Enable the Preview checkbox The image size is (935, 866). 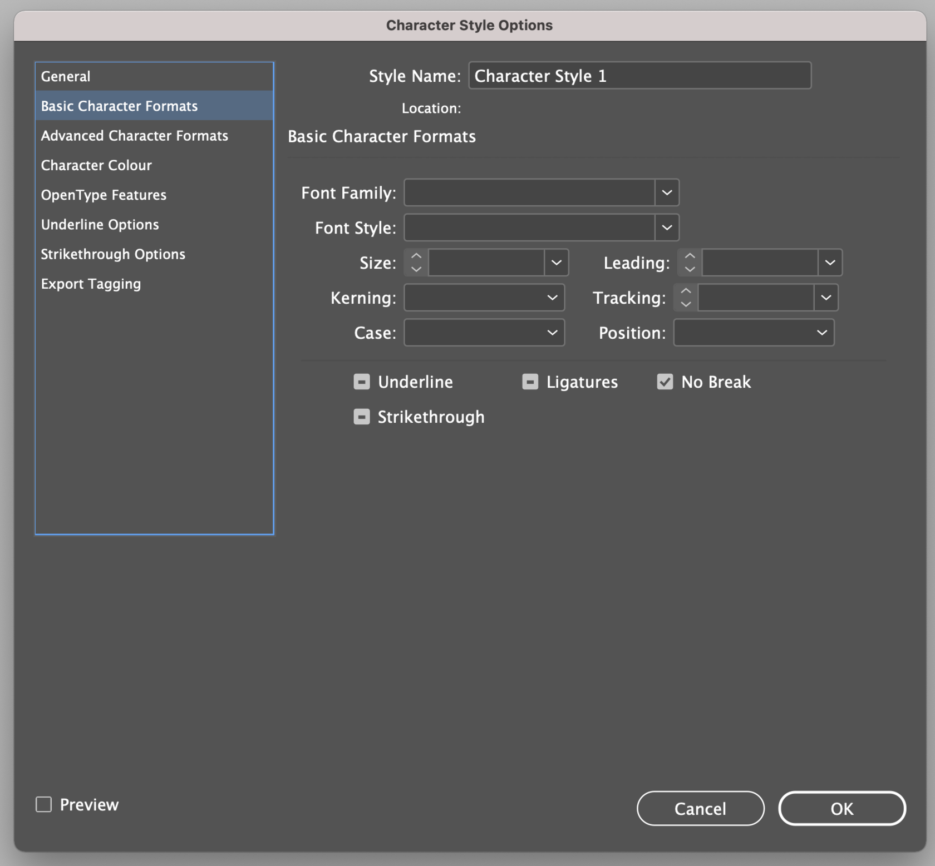44,804
